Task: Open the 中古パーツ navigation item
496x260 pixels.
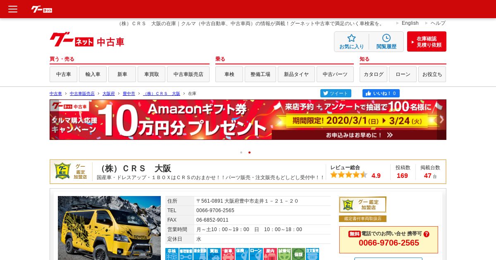Action: [x=335, y=74]
